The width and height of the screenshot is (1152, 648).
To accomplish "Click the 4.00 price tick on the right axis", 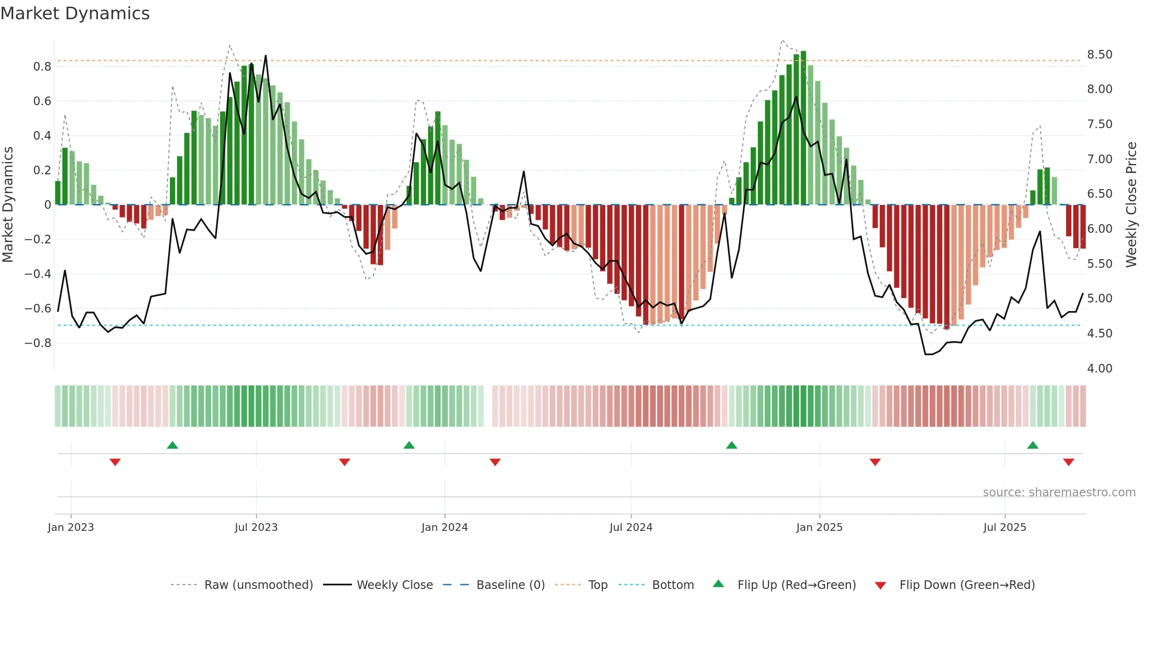I will click(x=1100, y=369).
